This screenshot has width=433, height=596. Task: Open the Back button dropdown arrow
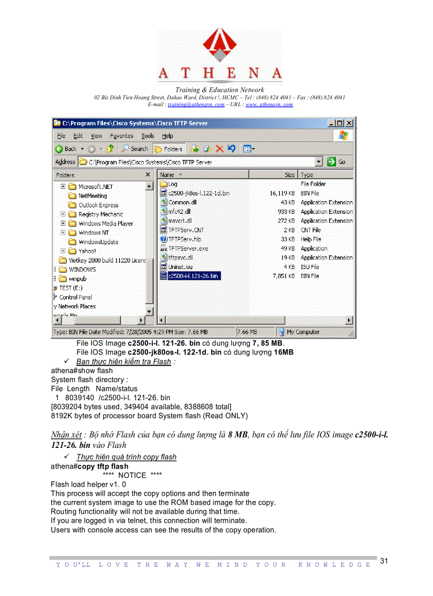(81, 149)
